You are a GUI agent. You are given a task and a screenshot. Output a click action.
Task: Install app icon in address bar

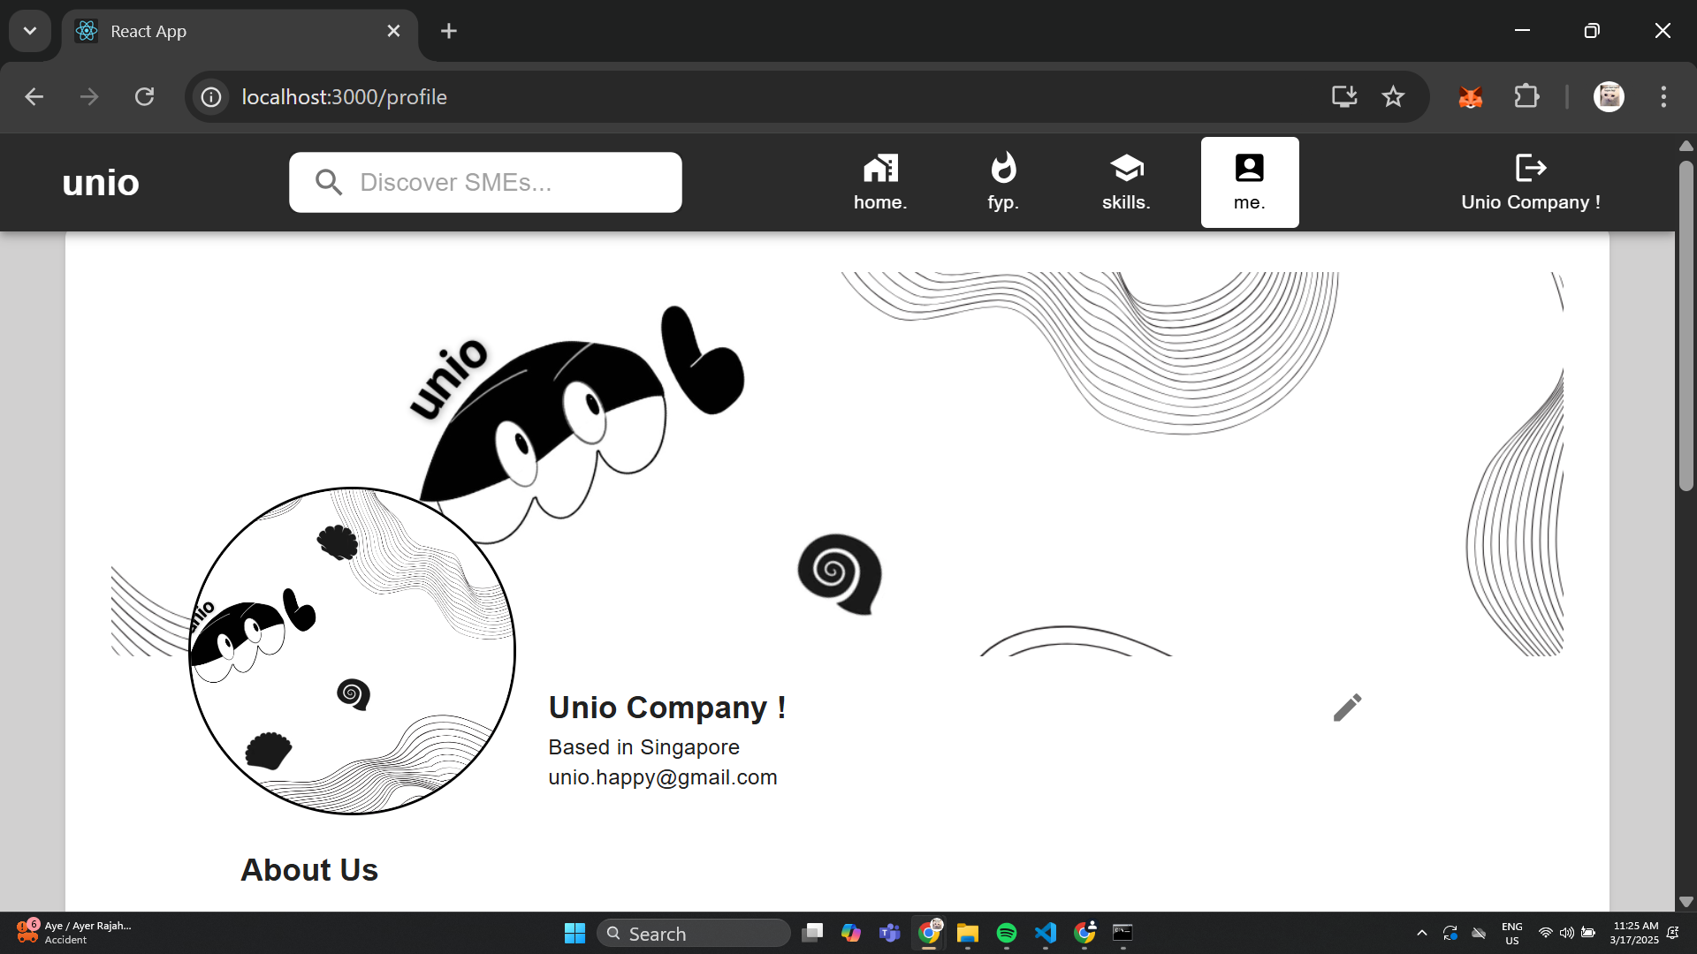(x=1343, y=96)
